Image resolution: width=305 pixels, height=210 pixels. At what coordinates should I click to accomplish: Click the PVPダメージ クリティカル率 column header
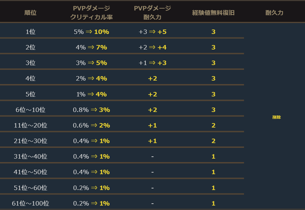(x=91, y=13)
